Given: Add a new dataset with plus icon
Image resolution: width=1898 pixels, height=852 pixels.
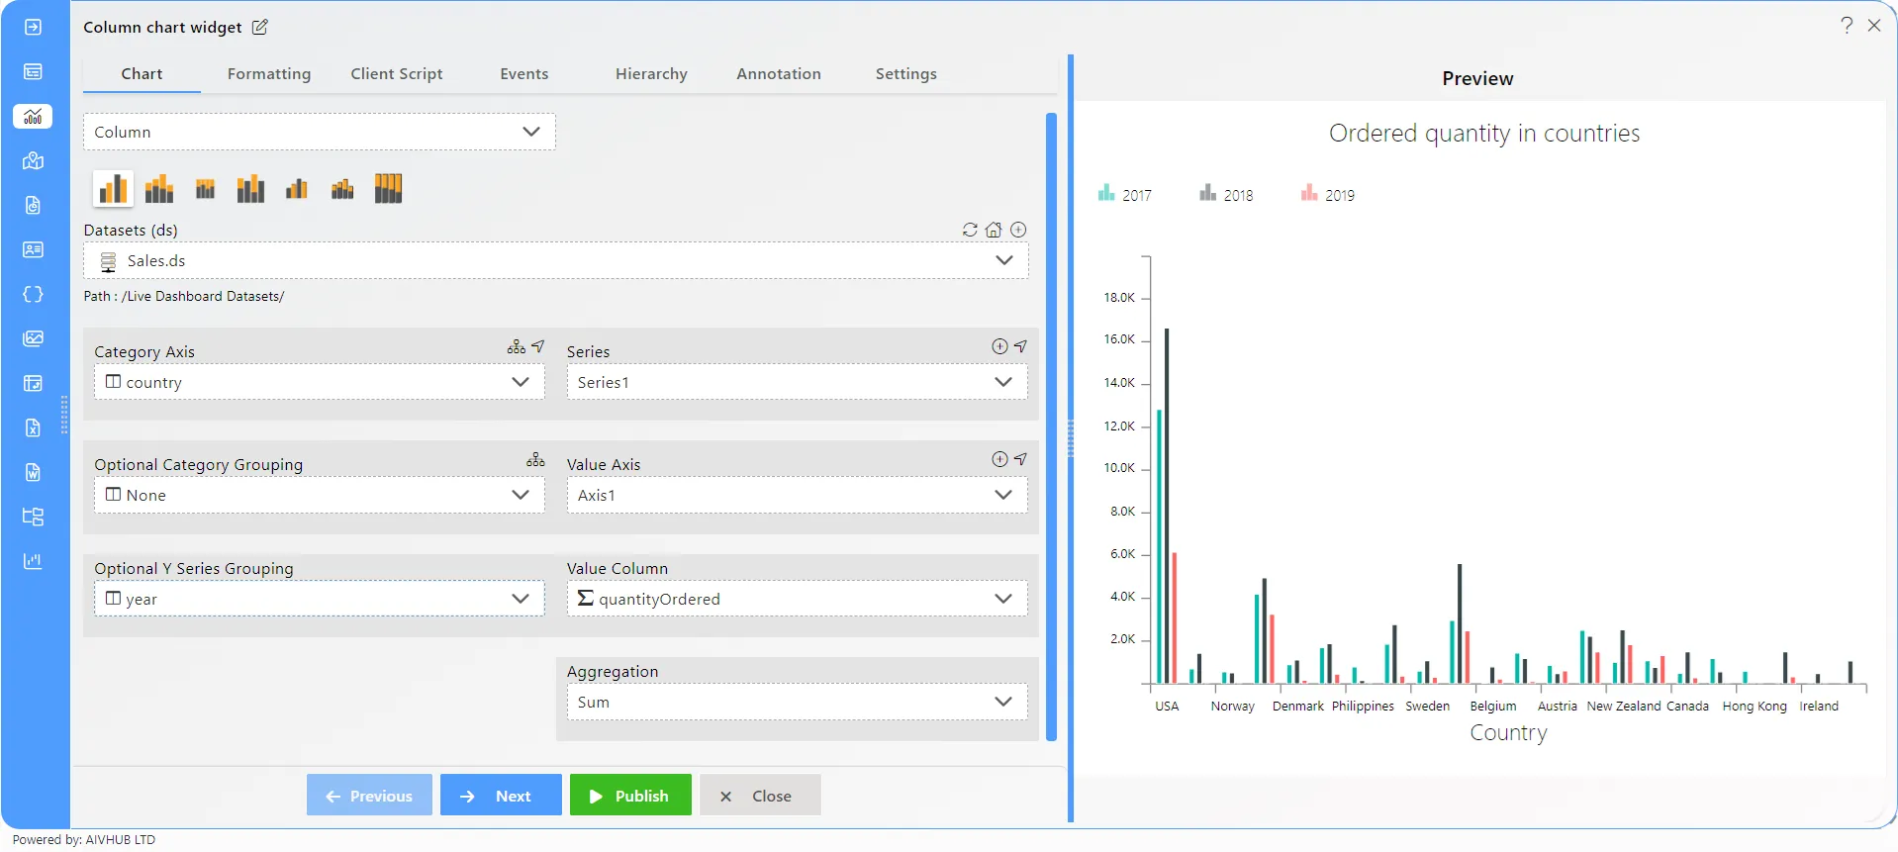Looking at the screenshot, I should click(1018, 230).
